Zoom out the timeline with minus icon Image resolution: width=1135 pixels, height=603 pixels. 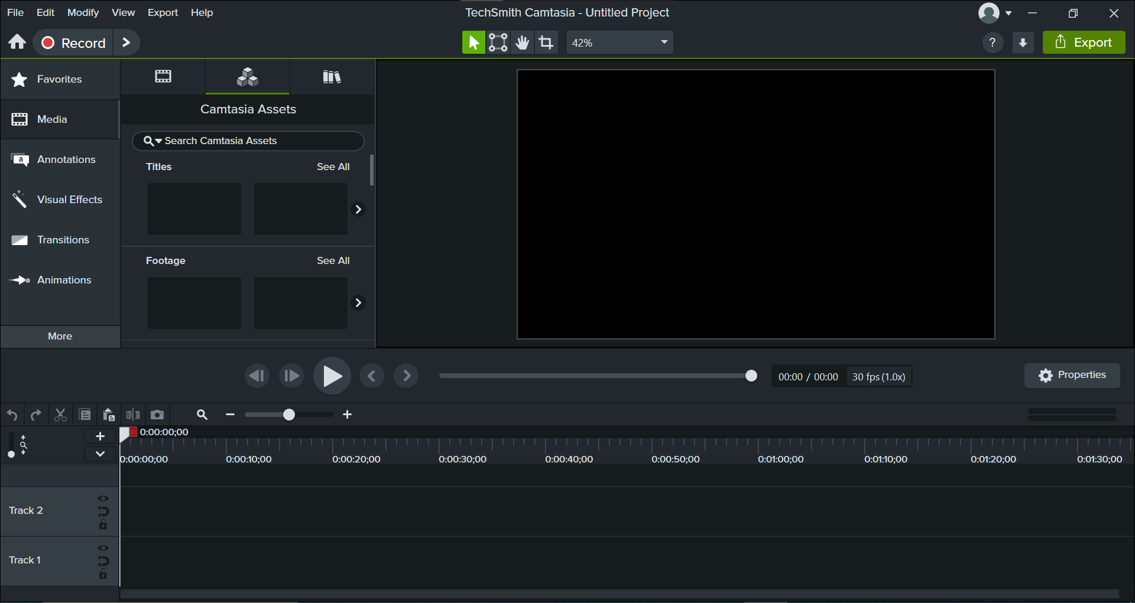pyautogui.click(x=231, y=415)
